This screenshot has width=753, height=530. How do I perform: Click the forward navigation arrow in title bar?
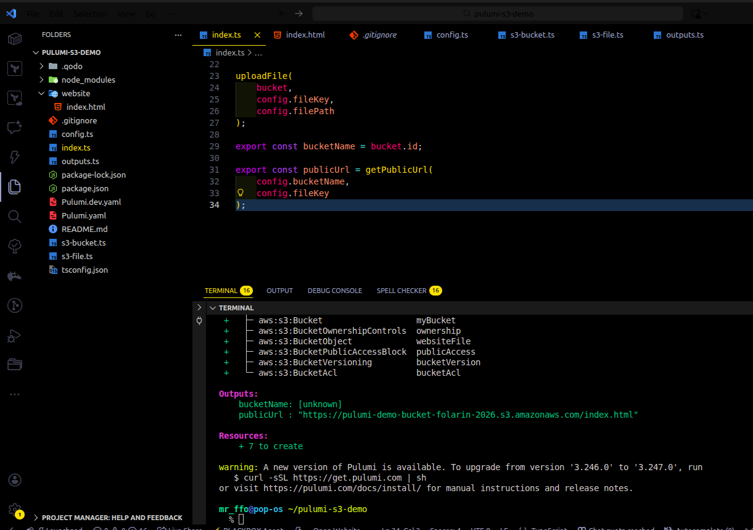tap(299, 14)
